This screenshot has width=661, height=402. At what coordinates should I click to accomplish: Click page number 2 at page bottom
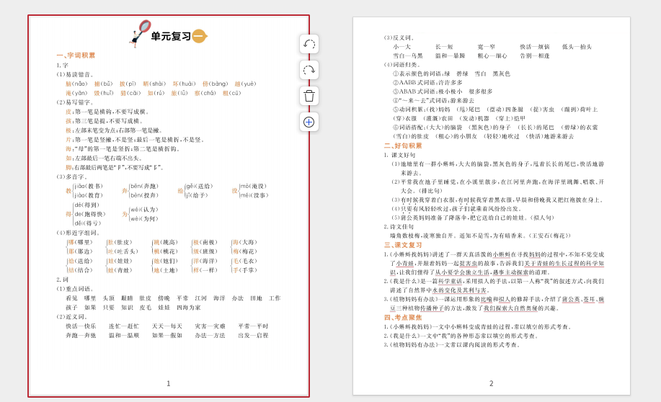[x=491, y=383]
